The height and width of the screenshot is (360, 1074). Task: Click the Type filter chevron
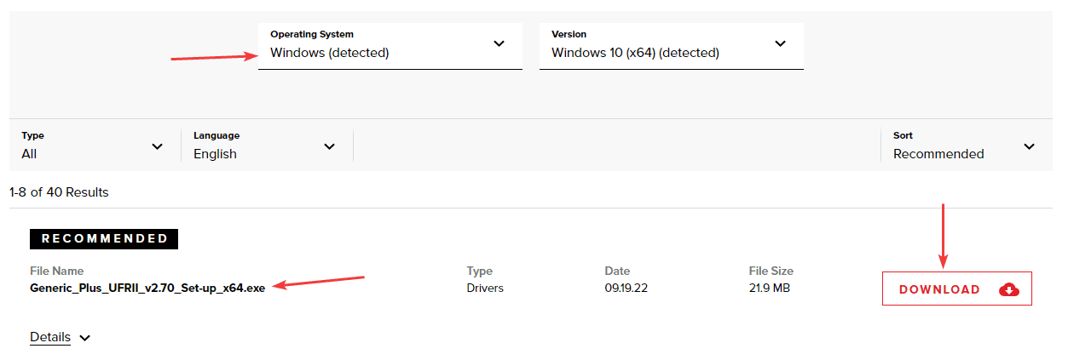click(157, 146)
